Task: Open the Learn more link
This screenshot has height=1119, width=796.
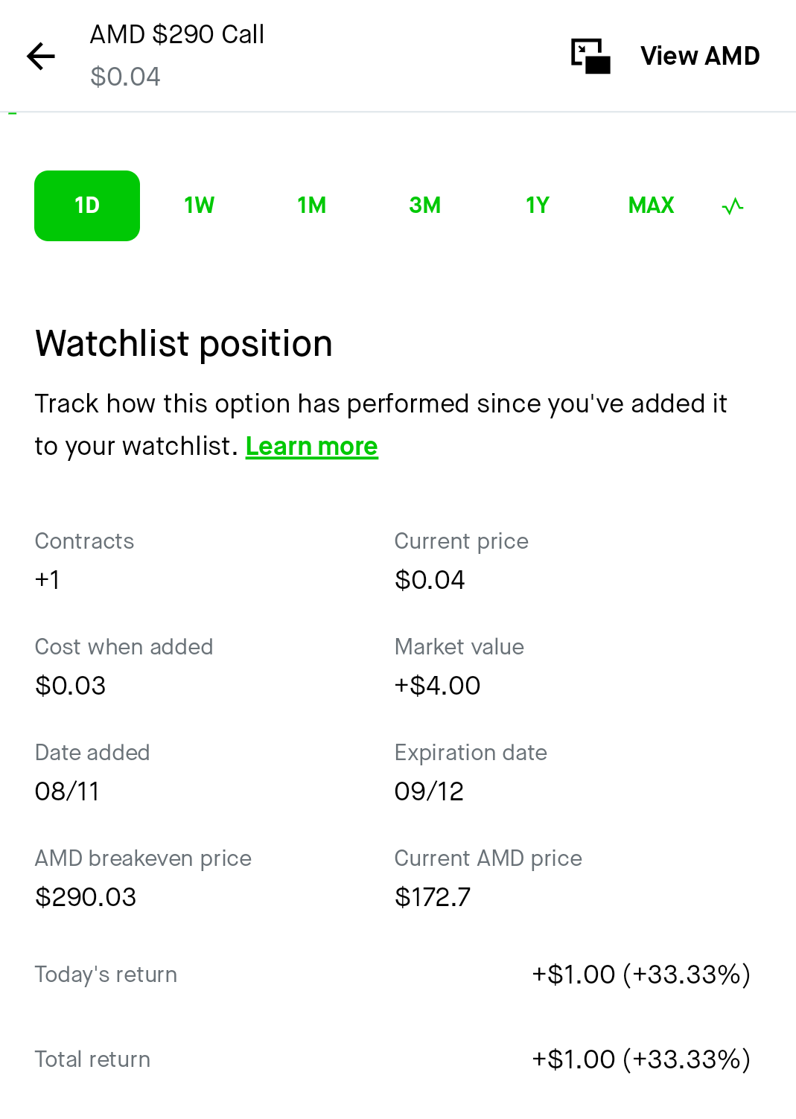Action: tap(312, 446)
